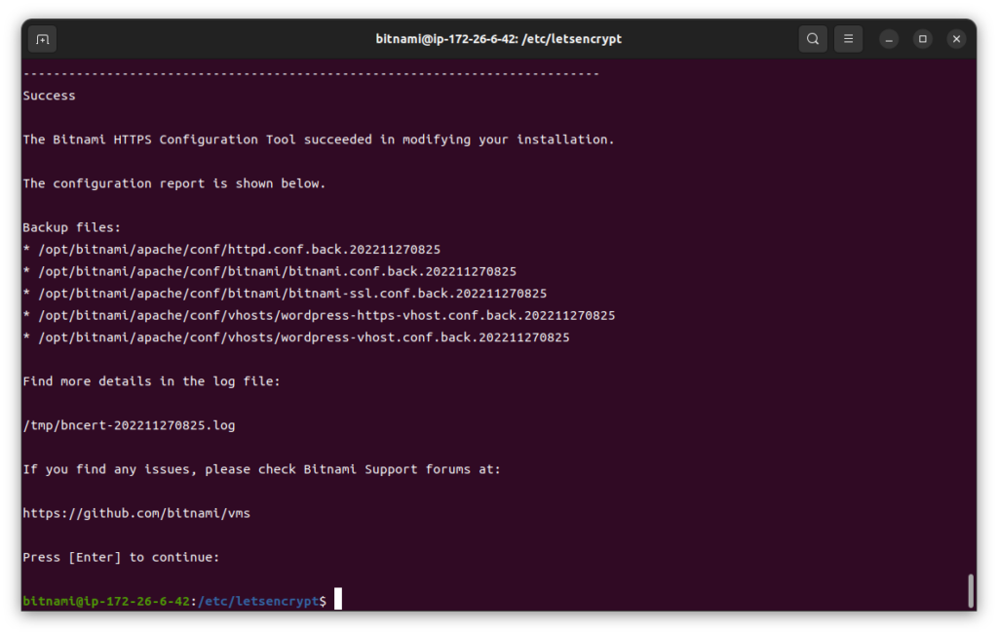Image resolution: width=998 pixels, height=635 pixels.
Task: Close the terminal window
Action: tap(957, 39)
